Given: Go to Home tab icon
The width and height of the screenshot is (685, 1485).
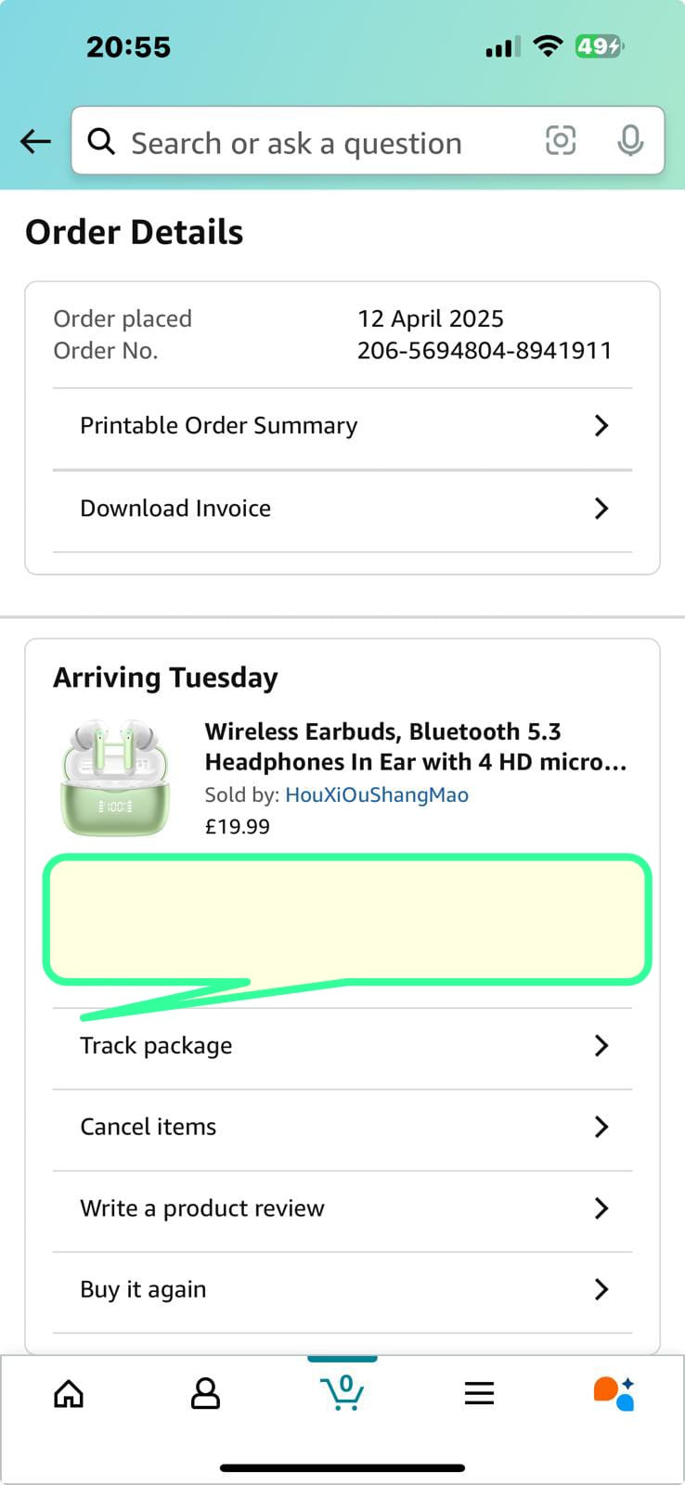Looking at the screenshot, I should tap(69, 1393).
